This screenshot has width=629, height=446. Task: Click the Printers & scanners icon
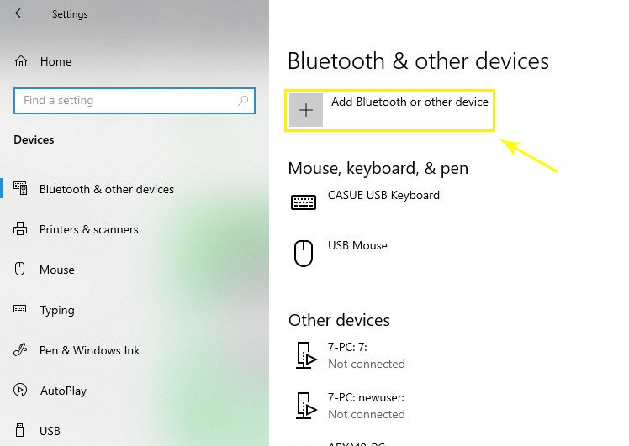(21, 229)
